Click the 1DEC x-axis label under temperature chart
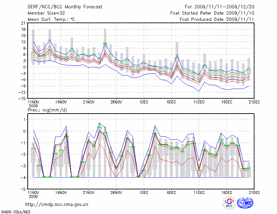The image size is (277, 214). click(144, 102)
